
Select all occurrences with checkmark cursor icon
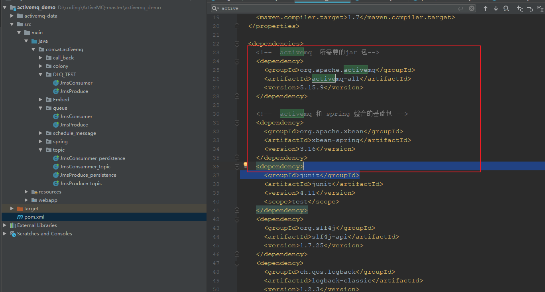(x=540, y=8)
